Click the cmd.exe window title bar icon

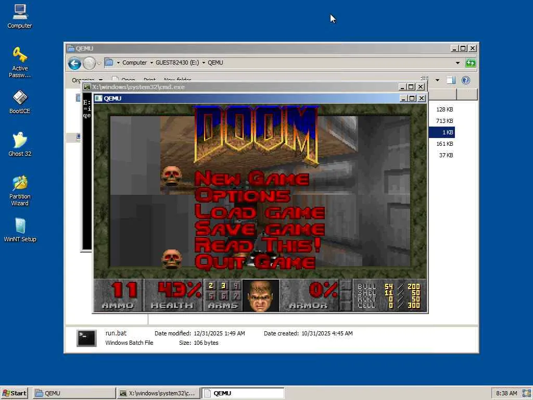click(87, 87)
